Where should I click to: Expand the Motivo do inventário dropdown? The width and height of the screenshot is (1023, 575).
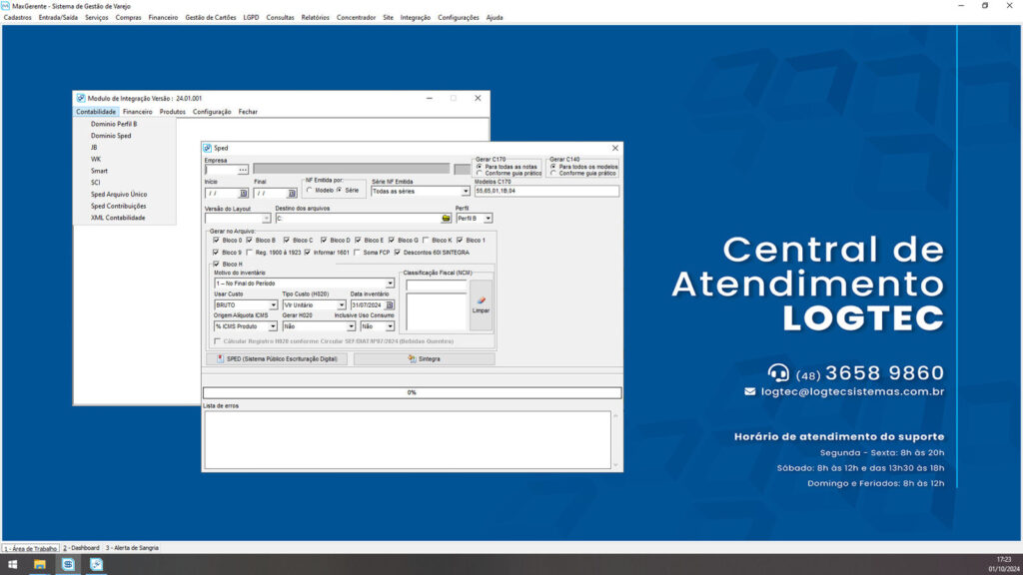tap(390, 284)
